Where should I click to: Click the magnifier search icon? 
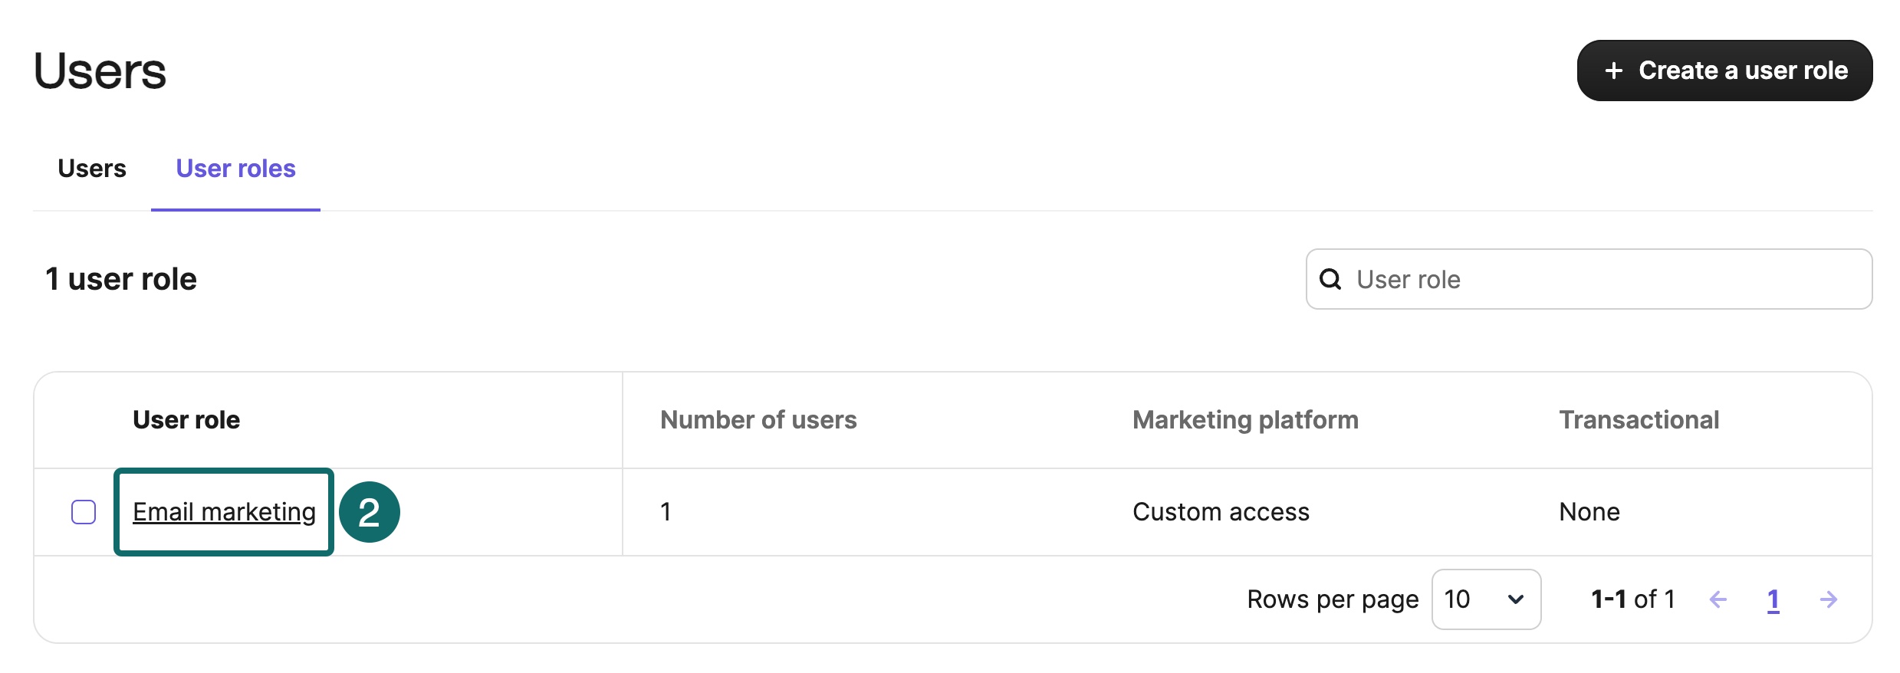1330,279
